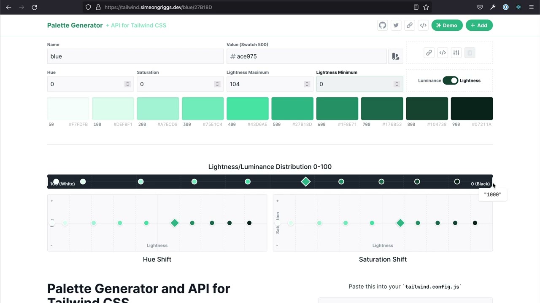Select the 500 swatch #27B18D
Screen dimensions: 540x303
click(292, 109)
